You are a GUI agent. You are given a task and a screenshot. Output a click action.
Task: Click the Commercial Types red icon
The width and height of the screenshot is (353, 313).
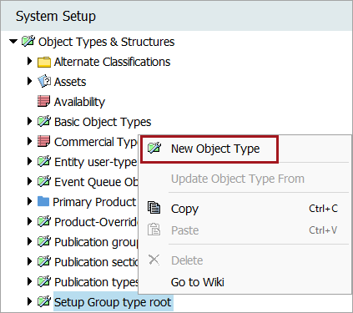(43, 141)
